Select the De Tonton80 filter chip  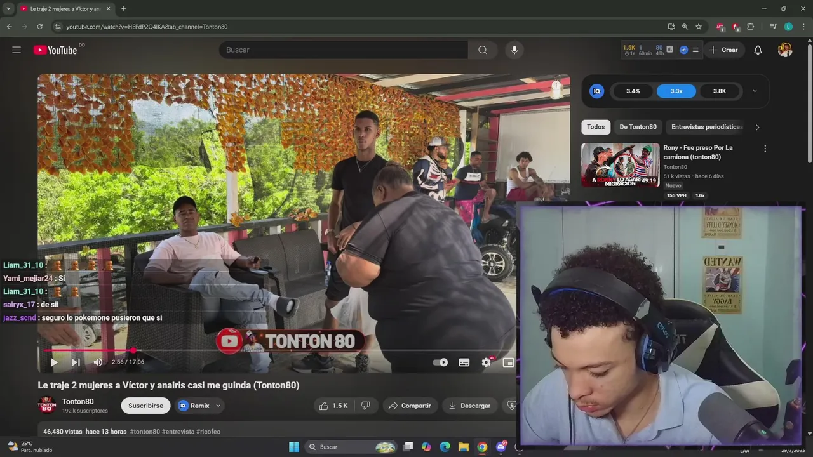click(x=638, y=127)
